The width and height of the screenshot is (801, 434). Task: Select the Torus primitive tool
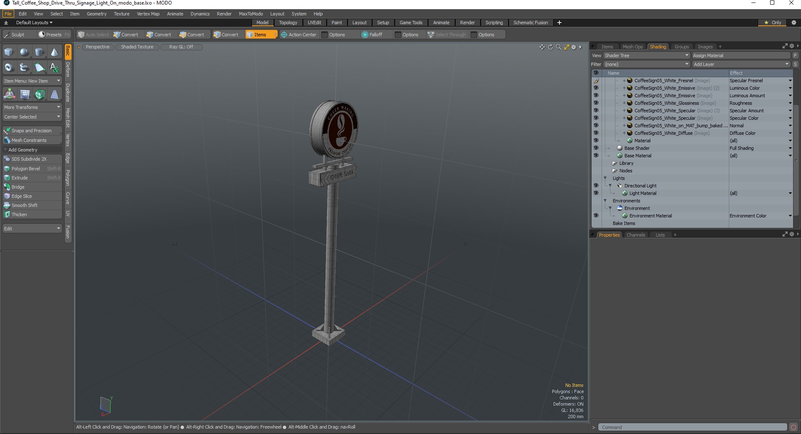(9, 67)
